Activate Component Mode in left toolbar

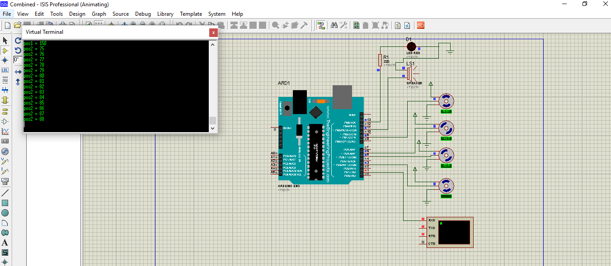point(5,50)
